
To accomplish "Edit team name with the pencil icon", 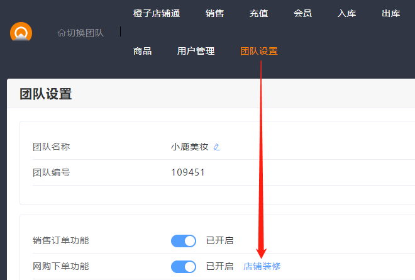I will [x=217, y=147].
